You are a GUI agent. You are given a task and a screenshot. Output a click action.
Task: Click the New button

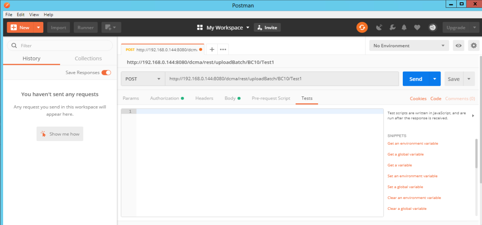[x=20, y=27]
